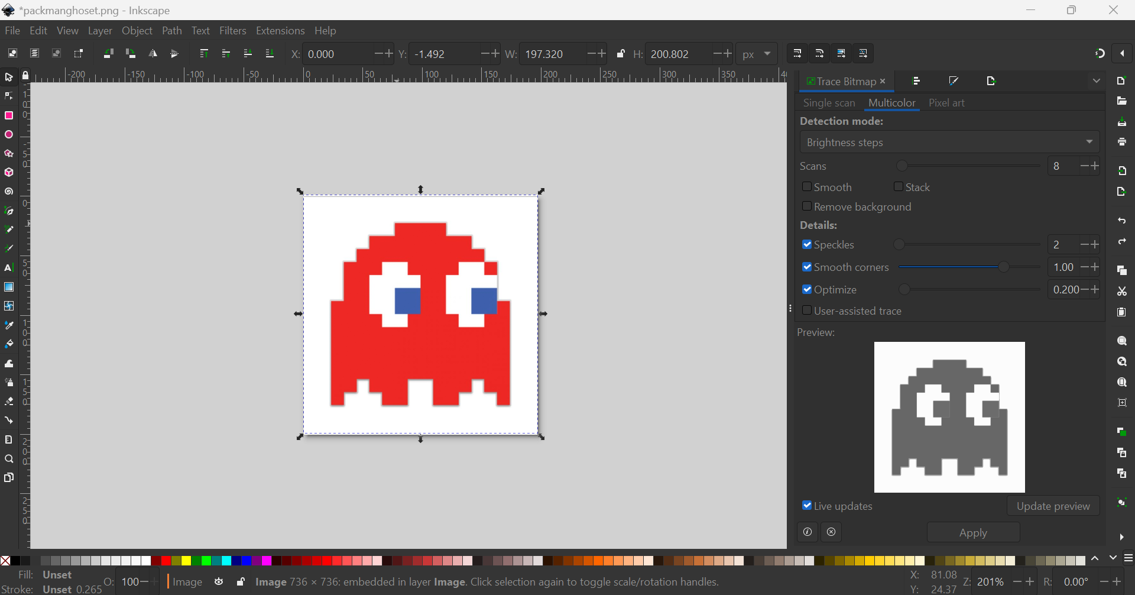1135x595 pixels.
Task: Open the Detection mode Brightness steps dropdown
Action: pyautogui.click(x=950, y=142)
